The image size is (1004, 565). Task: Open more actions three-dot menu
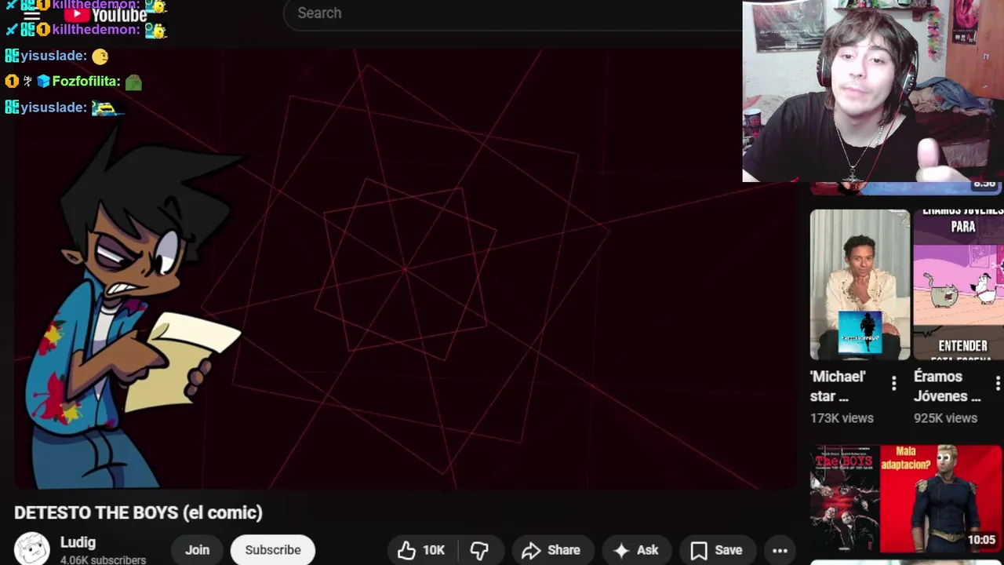tap(780, 550)
